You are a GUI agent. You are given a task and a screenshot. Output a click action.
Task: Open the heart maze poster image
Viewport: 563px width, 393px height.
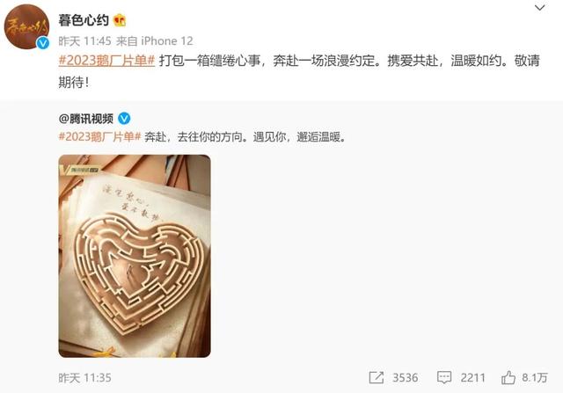tap(135, 256)
